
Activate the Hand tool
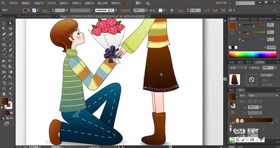point(4,93)
